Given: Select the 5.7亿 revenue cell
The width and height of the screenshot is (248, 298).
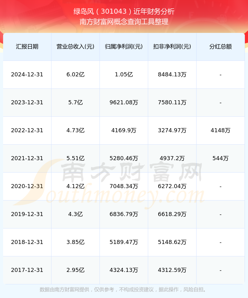Looking at the screenshot, I should pyautogui.click(x=76, y=102).
